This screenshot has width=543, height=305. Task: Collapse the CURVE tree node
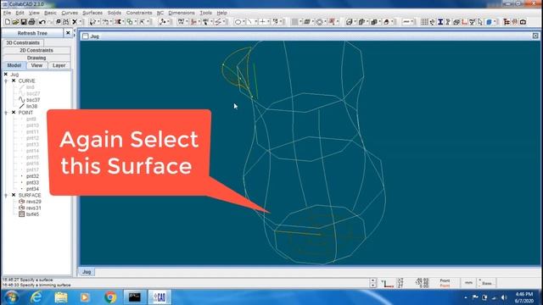(6, 81)
